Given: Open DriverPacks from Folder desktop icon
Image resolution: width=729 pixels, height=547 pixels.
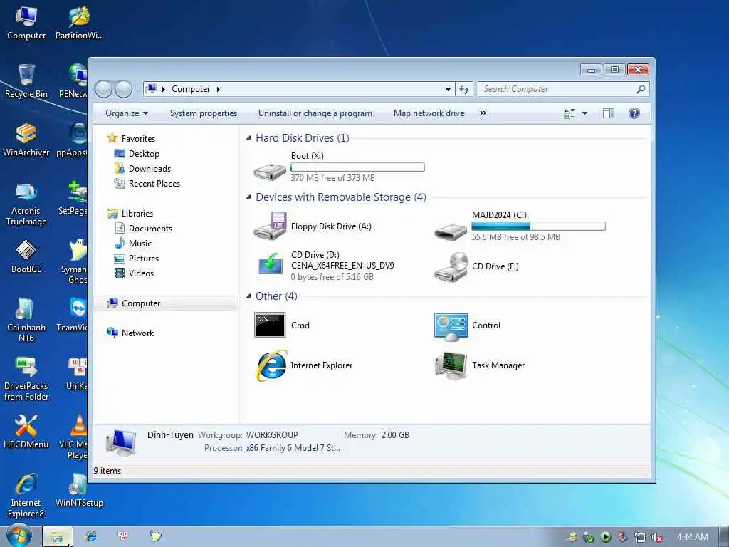Looking at the screenshot, I should click(x=26, y=380).
